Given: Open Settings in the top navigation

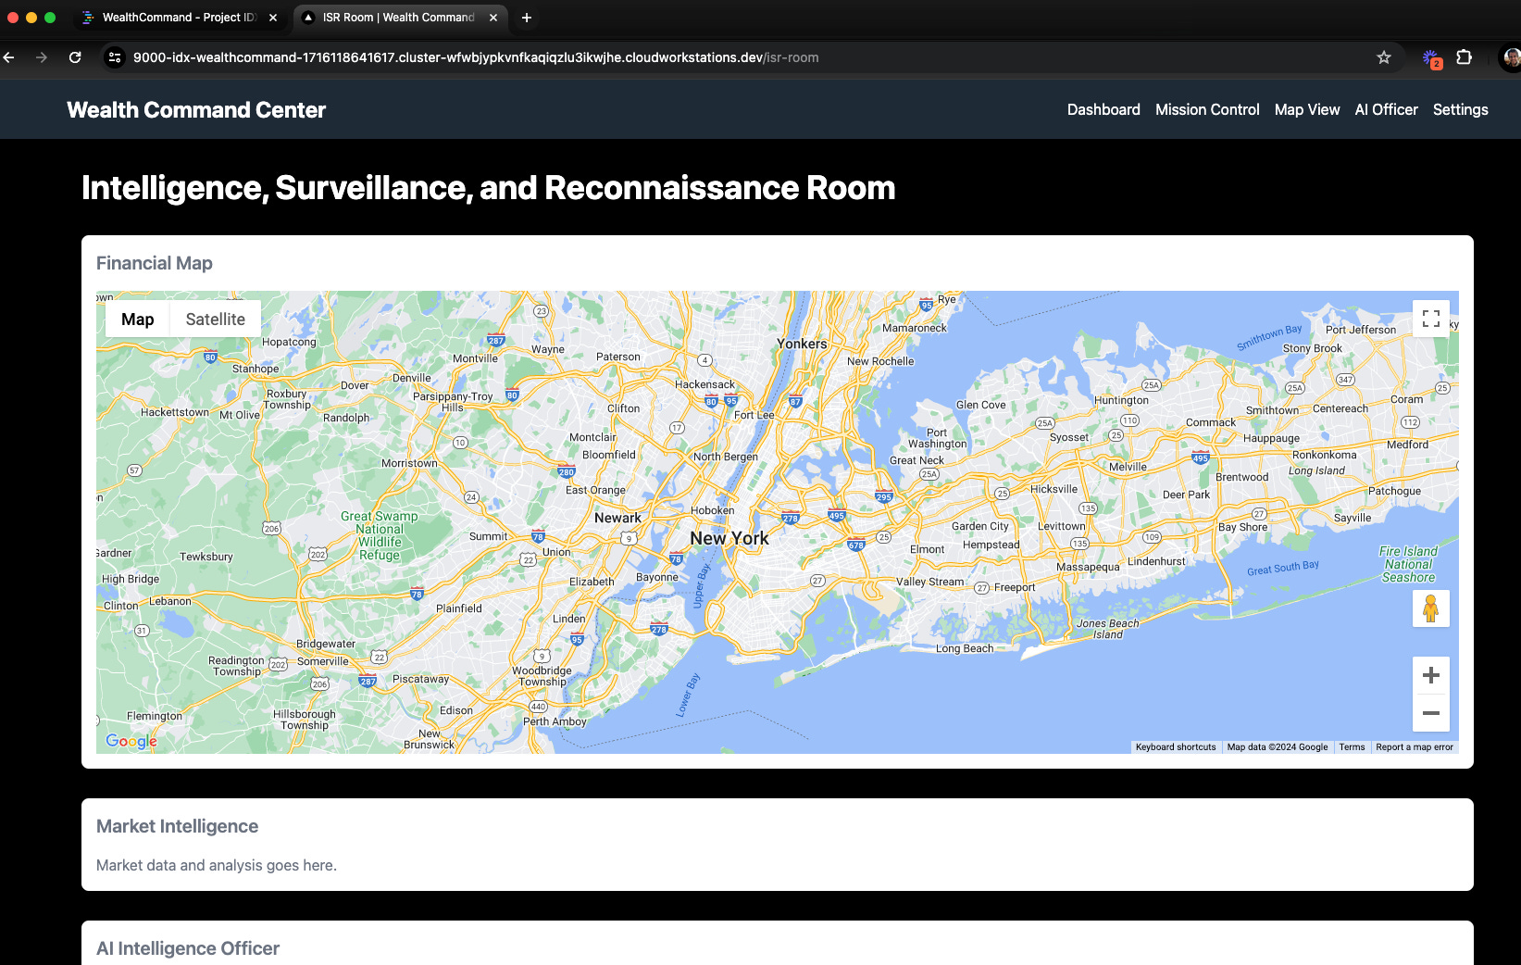Looking at the screenshot, I should tap(1460, 109).
